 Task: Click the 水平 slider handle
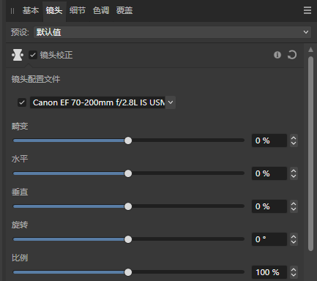[128, 173]
